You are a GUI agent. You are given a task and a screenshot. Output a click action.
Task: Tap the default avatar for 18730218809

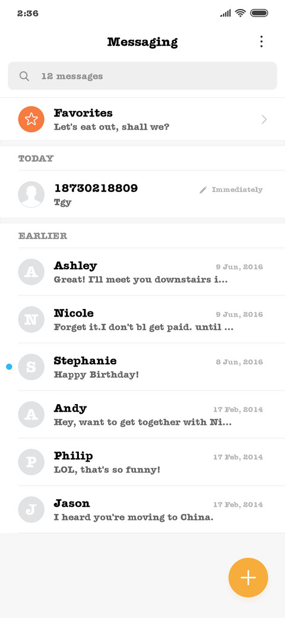click(x=31, y=194)
